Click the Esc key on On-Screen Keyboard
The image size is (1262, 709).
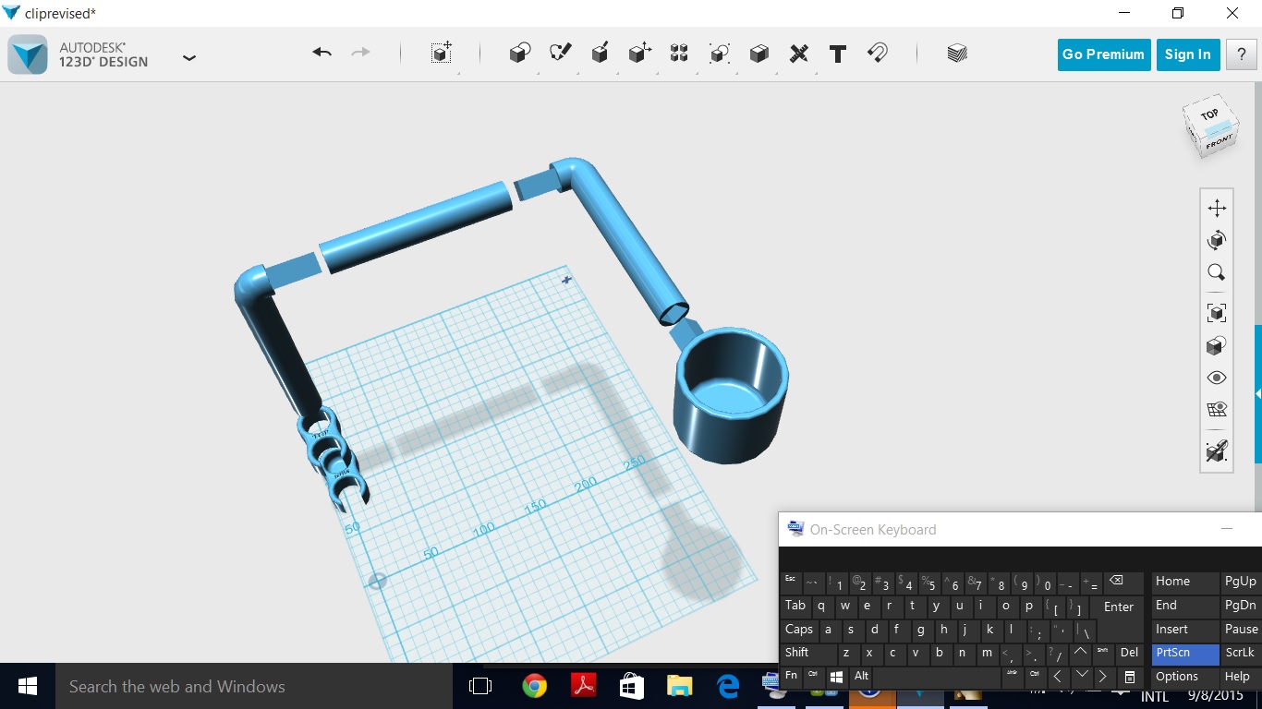point(791,583)
